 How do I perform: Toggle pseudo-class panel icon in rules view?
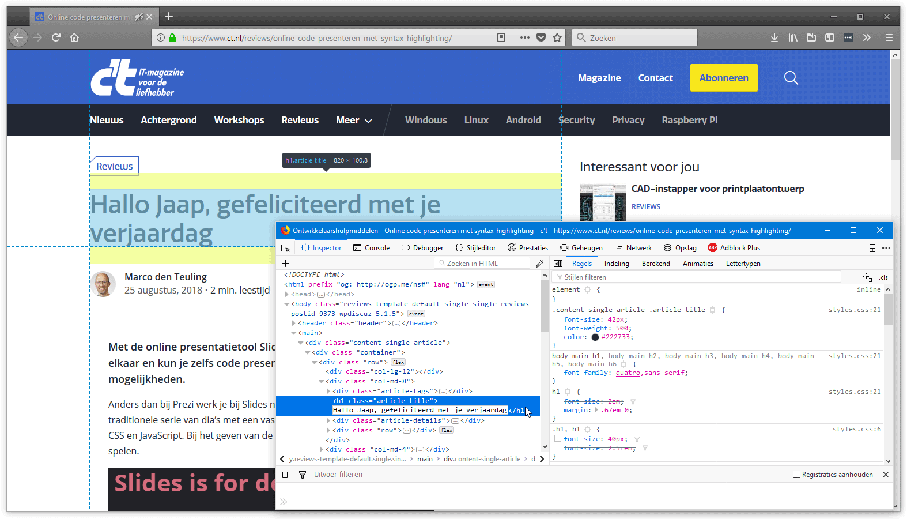pos(867,277)
